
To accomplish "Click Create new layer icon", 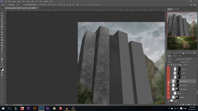I will point(192,105).
